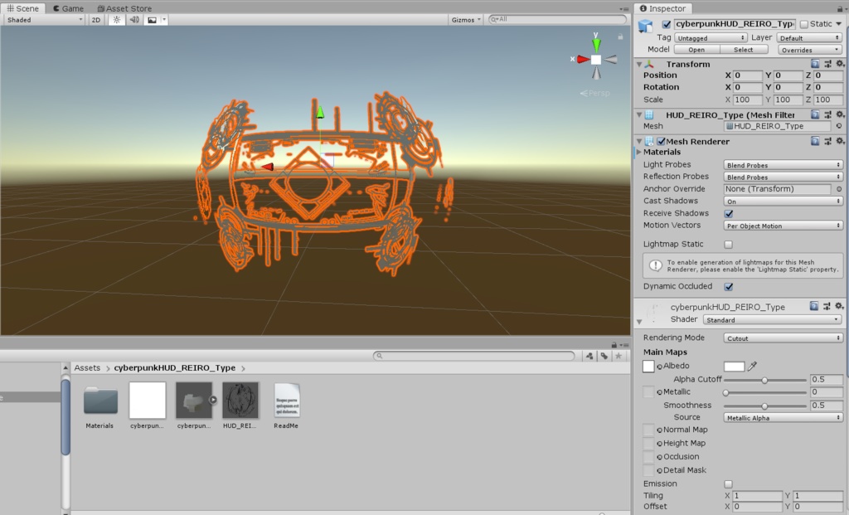Click the Model Open button

coord(696,50)
